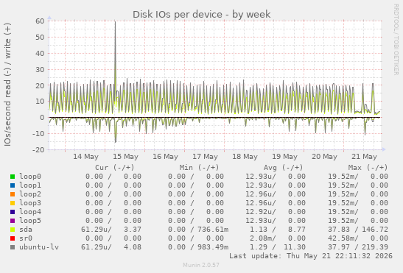Image resolution: width=403 pixels, height=273 pixels.
Task: Click the 20 May axis label
Action: click(324, 157)
